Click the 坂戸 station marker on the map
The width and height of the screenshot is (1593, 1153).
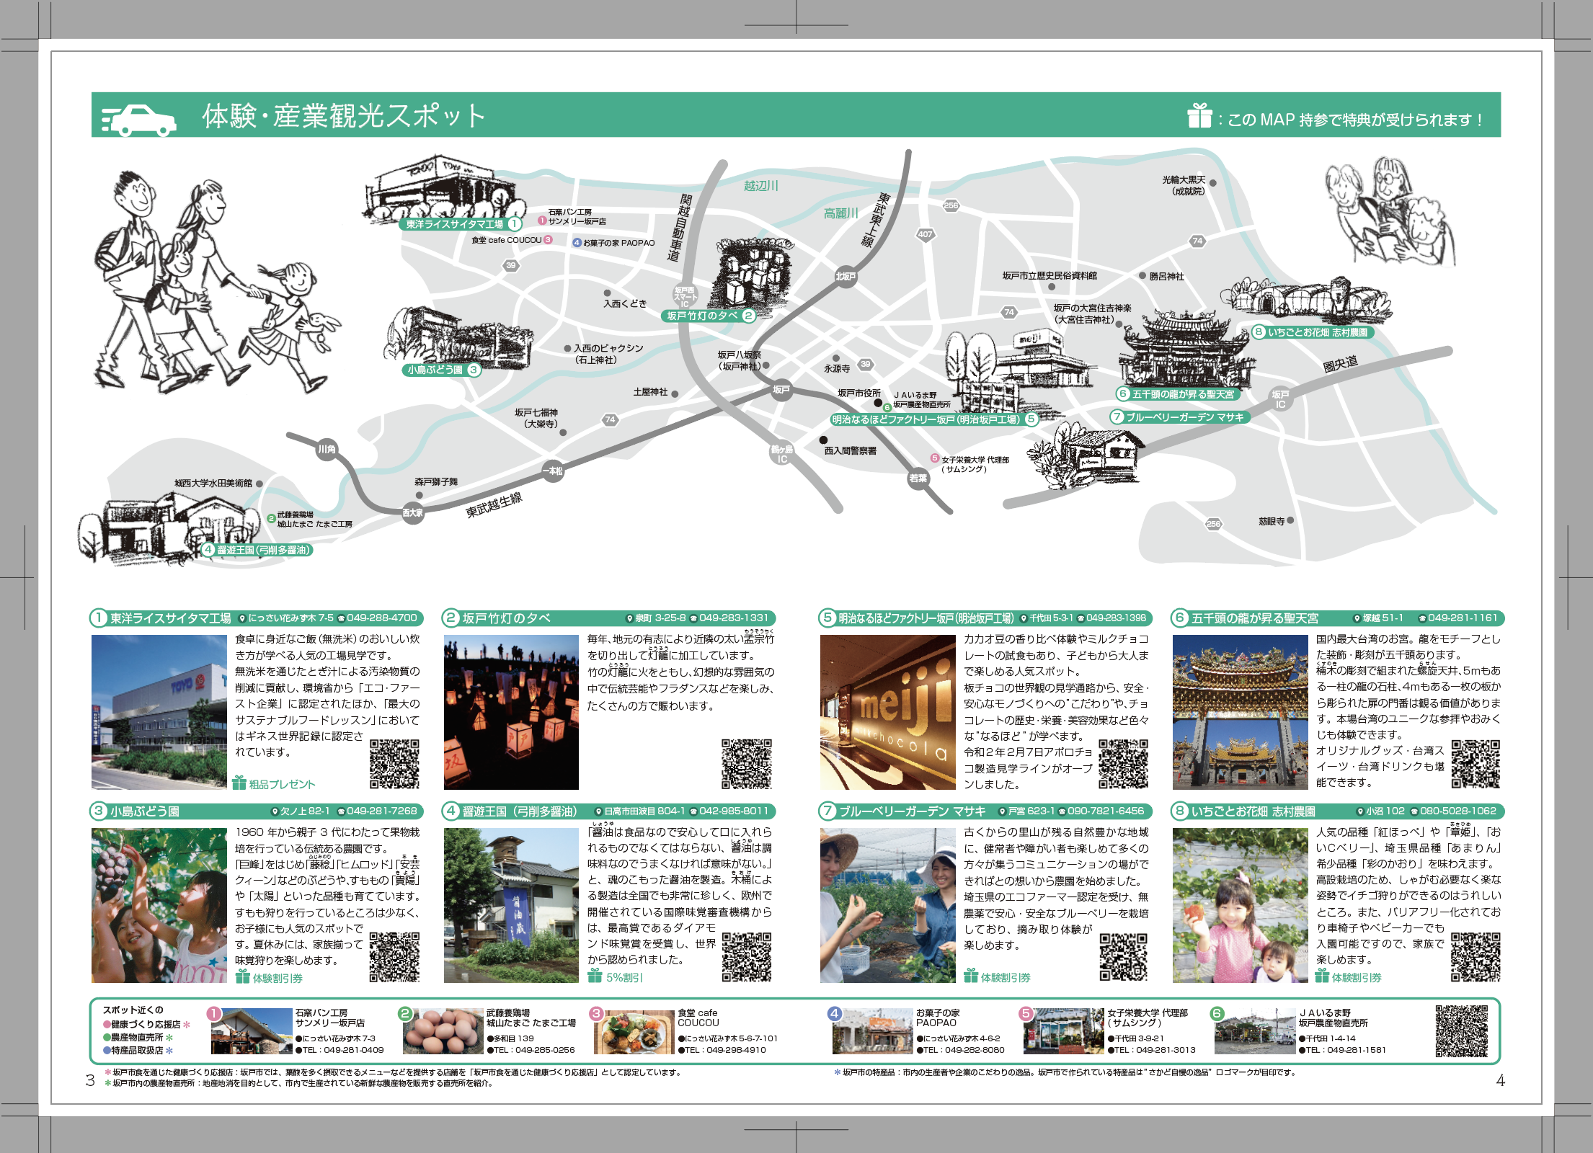(x=781, y=390)
